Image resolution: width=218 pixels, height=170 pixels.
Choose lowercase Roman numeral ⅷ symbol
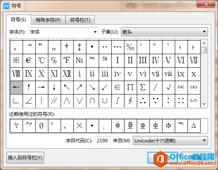pos(168,74)
